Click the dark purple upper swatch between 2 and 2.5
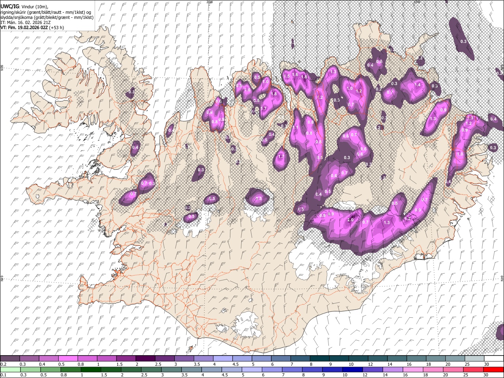Image resolution: width=504 pixels, height=378 pixels. [145, 359]
